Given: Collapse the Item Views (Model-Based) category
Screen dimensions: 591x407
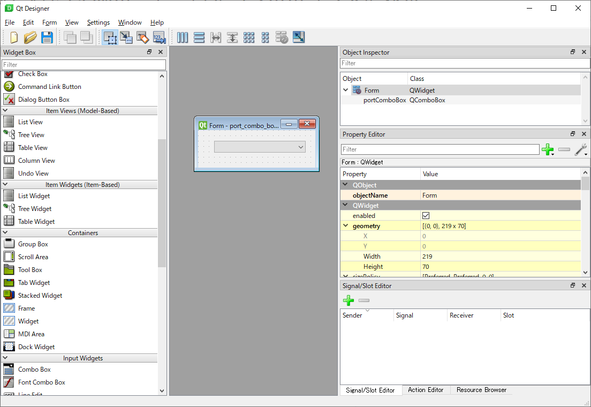Looking at the screenshot, I should tap(5, 110).
